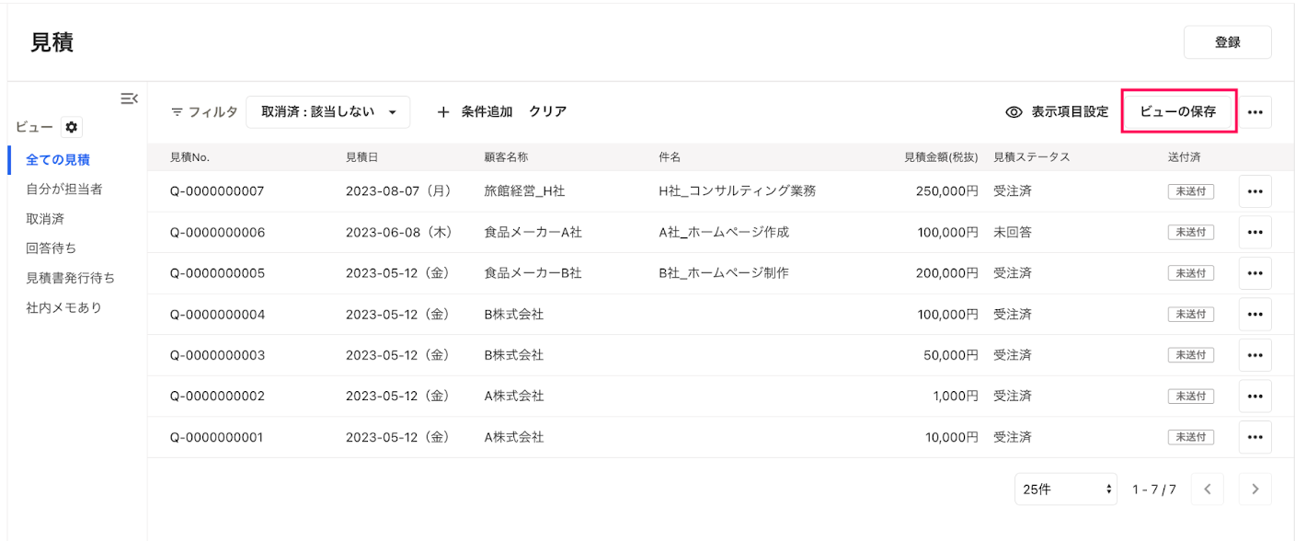The width and height of the screenshot is (1295, 541).
Task: Click 見積ステータス column header
Action: (1032, 157)
